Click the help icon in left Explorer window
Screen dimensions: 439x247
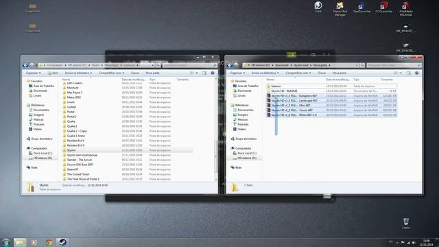click(x=213, y=73)
